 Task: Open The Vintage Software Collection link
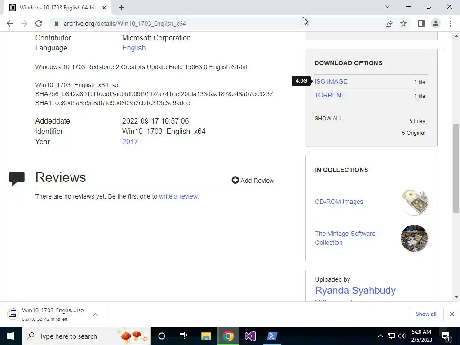(x=345, y=238)
